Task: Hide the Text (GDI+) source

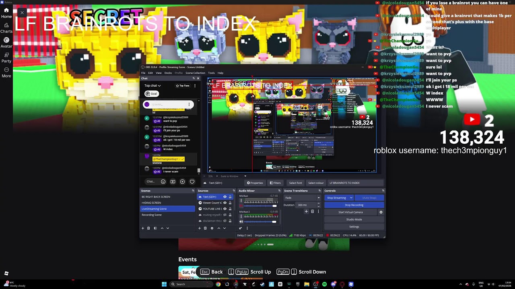Action: (x=225, y=197)
